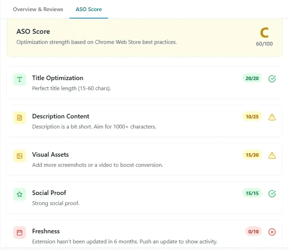This screenshot has height=250, width=289.
Task: Click the warning triangle beside Visual Assets
Action: point(272,155)
